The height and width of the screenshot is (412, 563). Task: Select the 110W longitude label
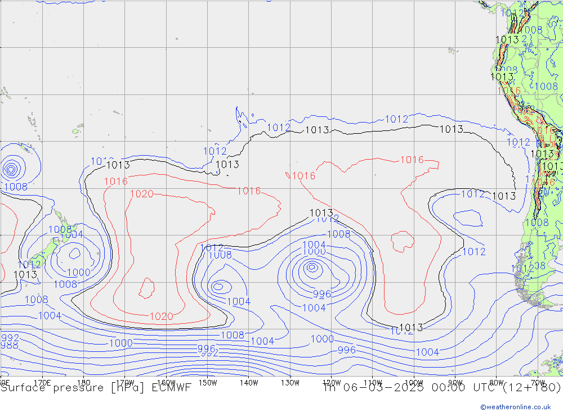click(373, 383)
